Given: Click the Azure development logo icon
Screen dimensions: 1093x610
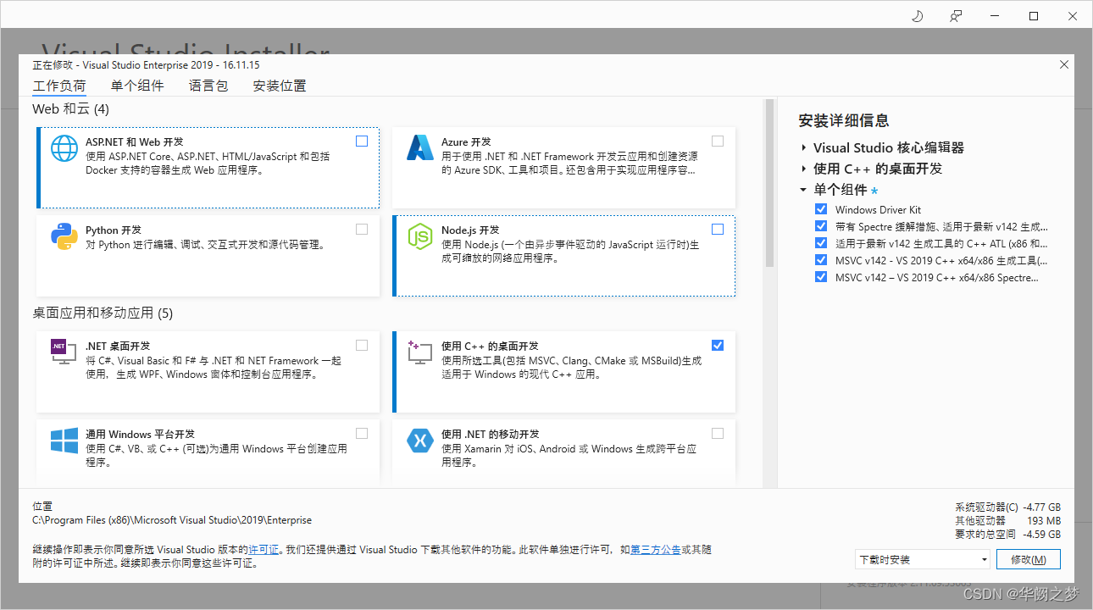Looking at the screenshot, I should pyautogui.click(x=420, y=148).
